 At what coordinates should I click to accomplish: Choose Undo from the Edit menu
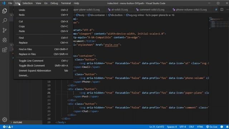(43, 10)
